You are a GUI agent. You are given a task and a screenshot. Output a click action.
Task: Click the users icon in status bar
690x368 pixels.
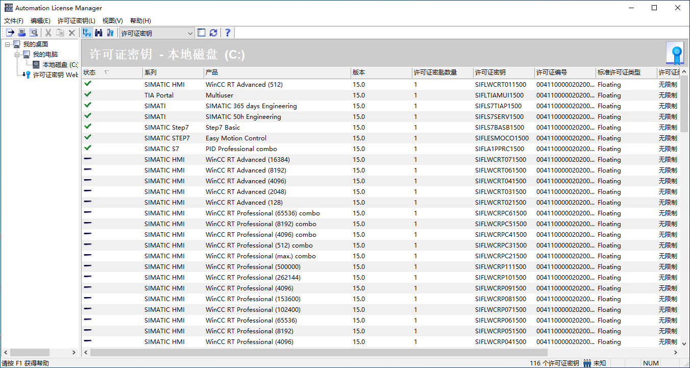coord(587,363)
